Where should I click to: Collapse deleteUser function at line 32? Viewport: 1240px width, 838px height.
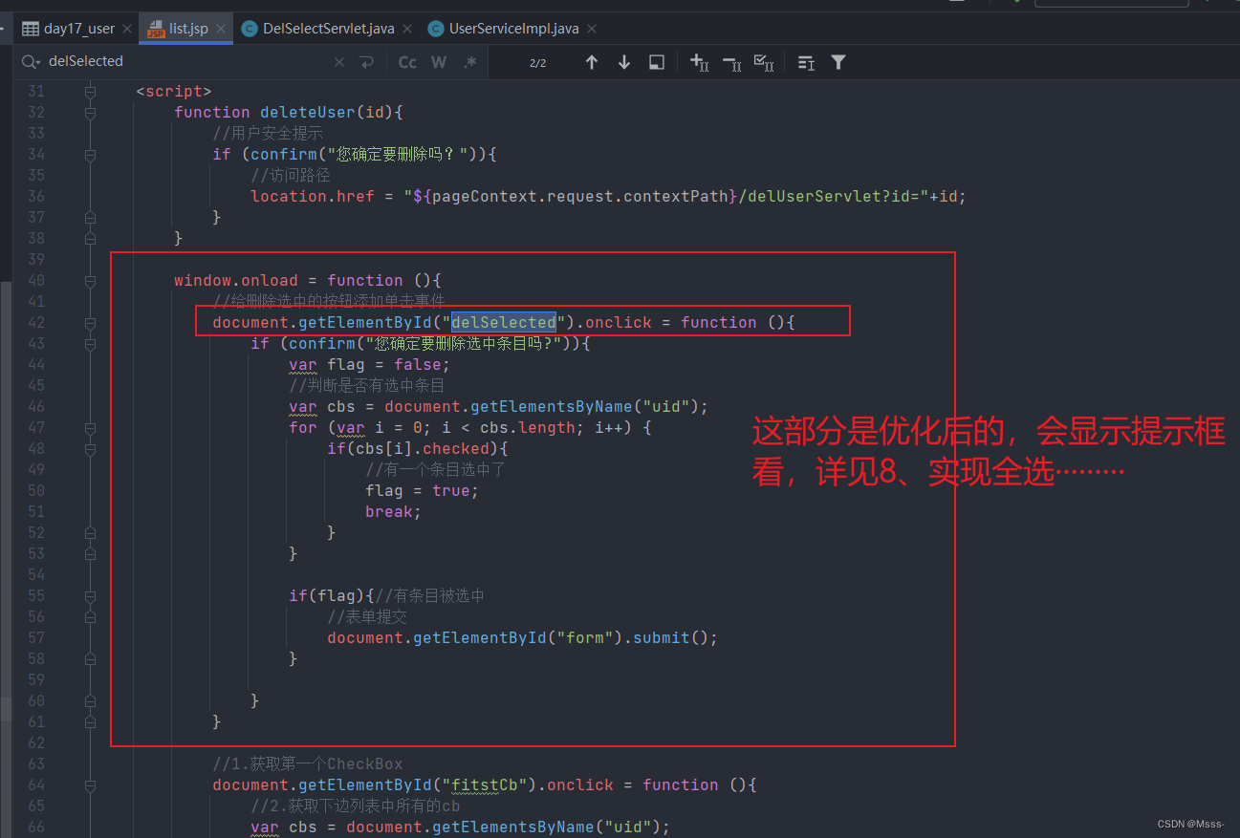(x=90, y=113)
